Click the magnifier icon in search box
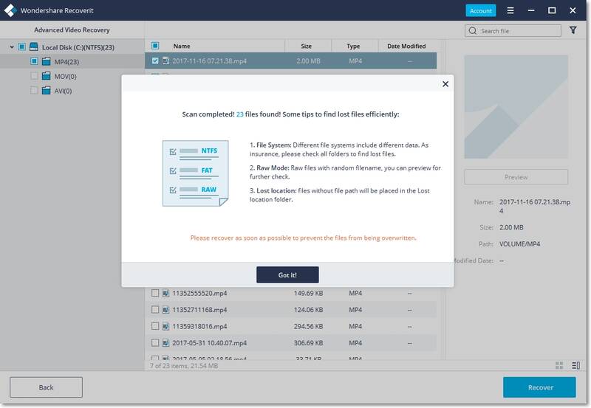The image size is (591, 408). click(x=473, y=31)
